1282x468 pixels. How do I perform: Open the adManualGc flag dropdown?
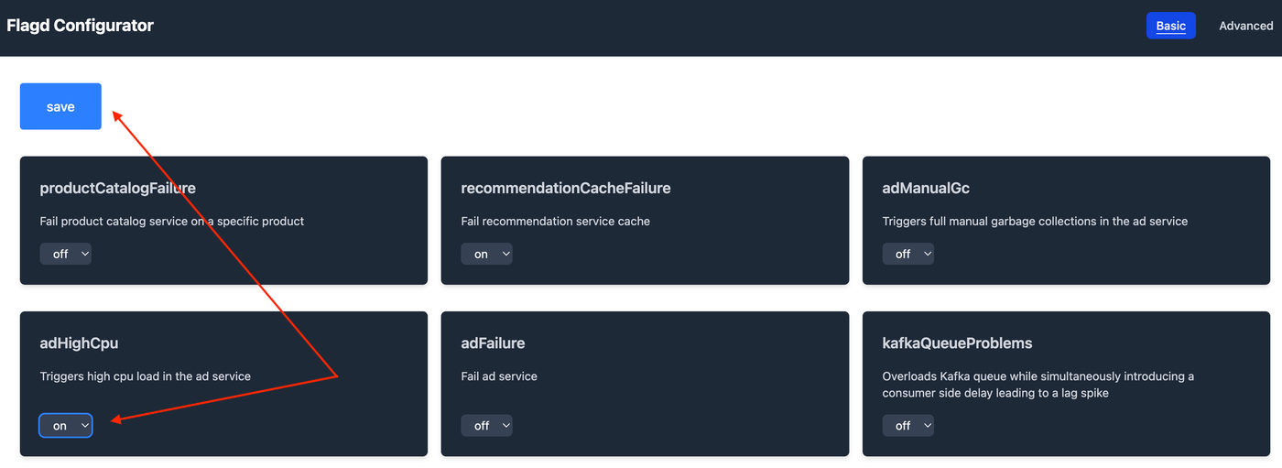(907, 254)
